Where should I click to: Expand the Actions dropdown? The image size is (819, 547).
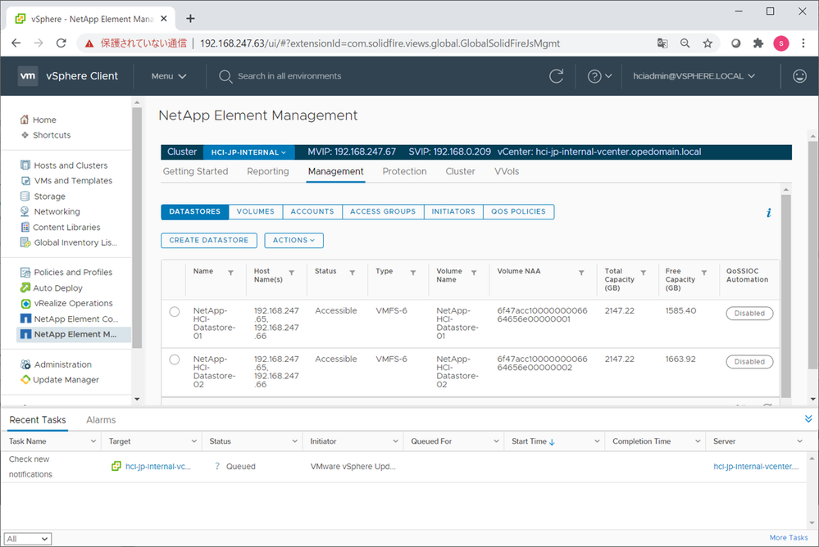click(293, 241)
